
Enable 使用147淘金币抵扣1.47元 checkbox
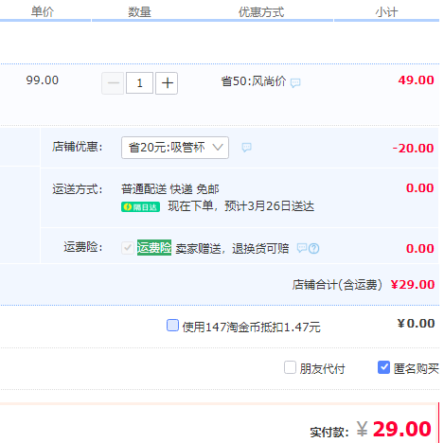point(172,326)
